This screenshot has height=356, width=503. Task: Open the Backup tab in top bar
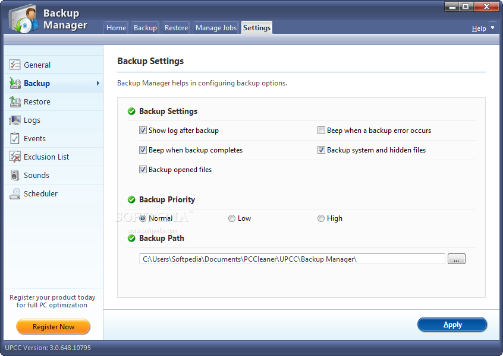pyautogui.click(x=145, y=28)
